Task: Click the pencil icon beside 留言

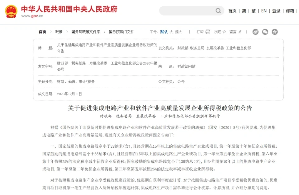Action: coord(240,32)
